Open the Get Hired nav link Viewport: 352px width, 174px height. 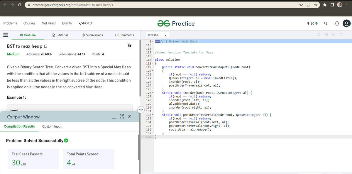pos(49,23)
